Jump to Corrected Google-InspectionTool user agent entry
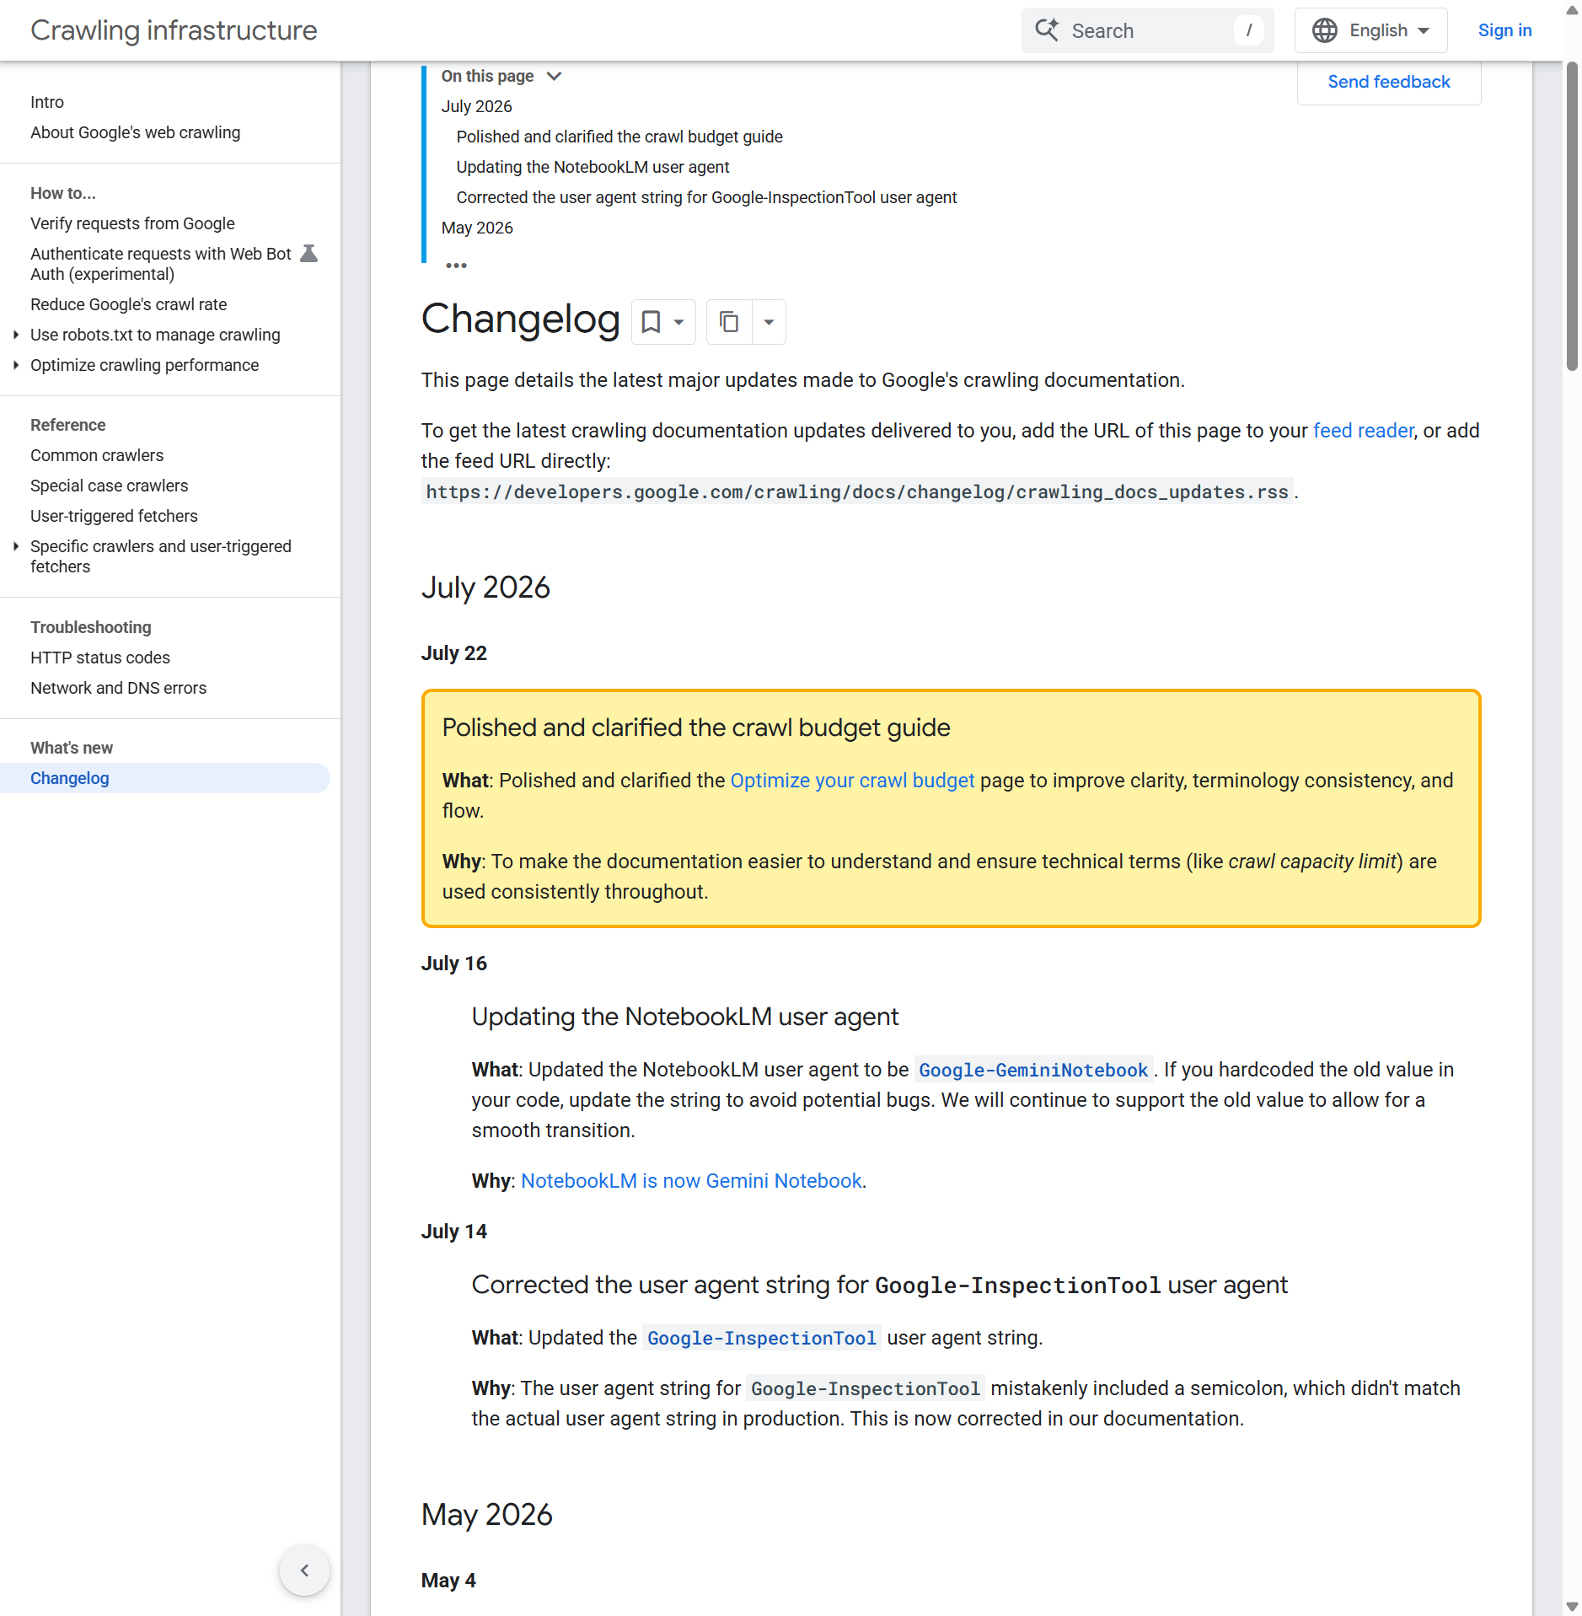1582x1616 pixels. point(706,197)
